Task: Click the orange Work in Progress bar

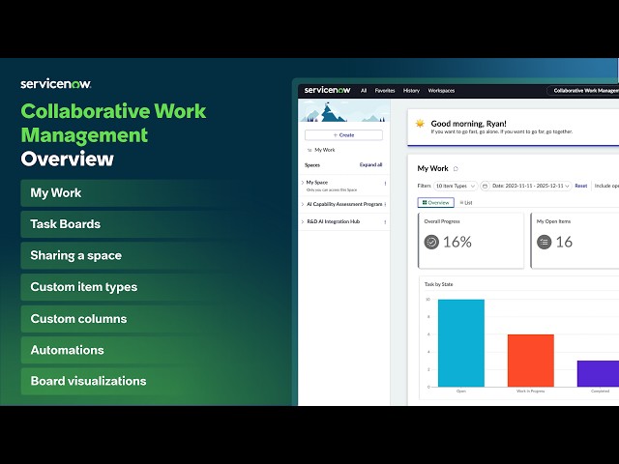Action: [x=531, y=361]
